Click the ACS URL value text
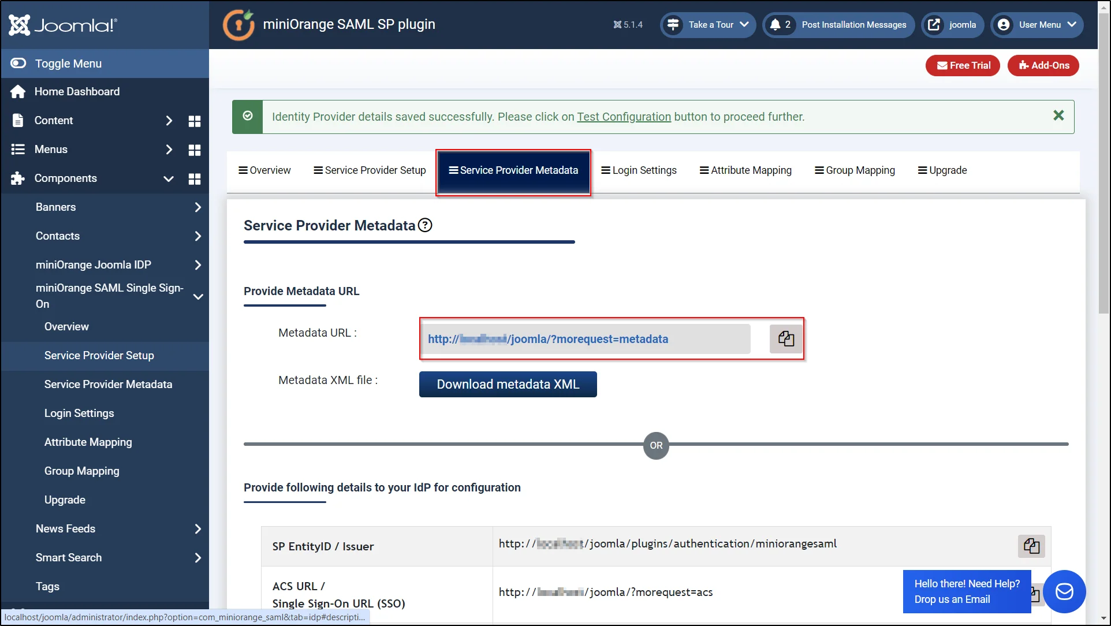 (x=606, y=593)
